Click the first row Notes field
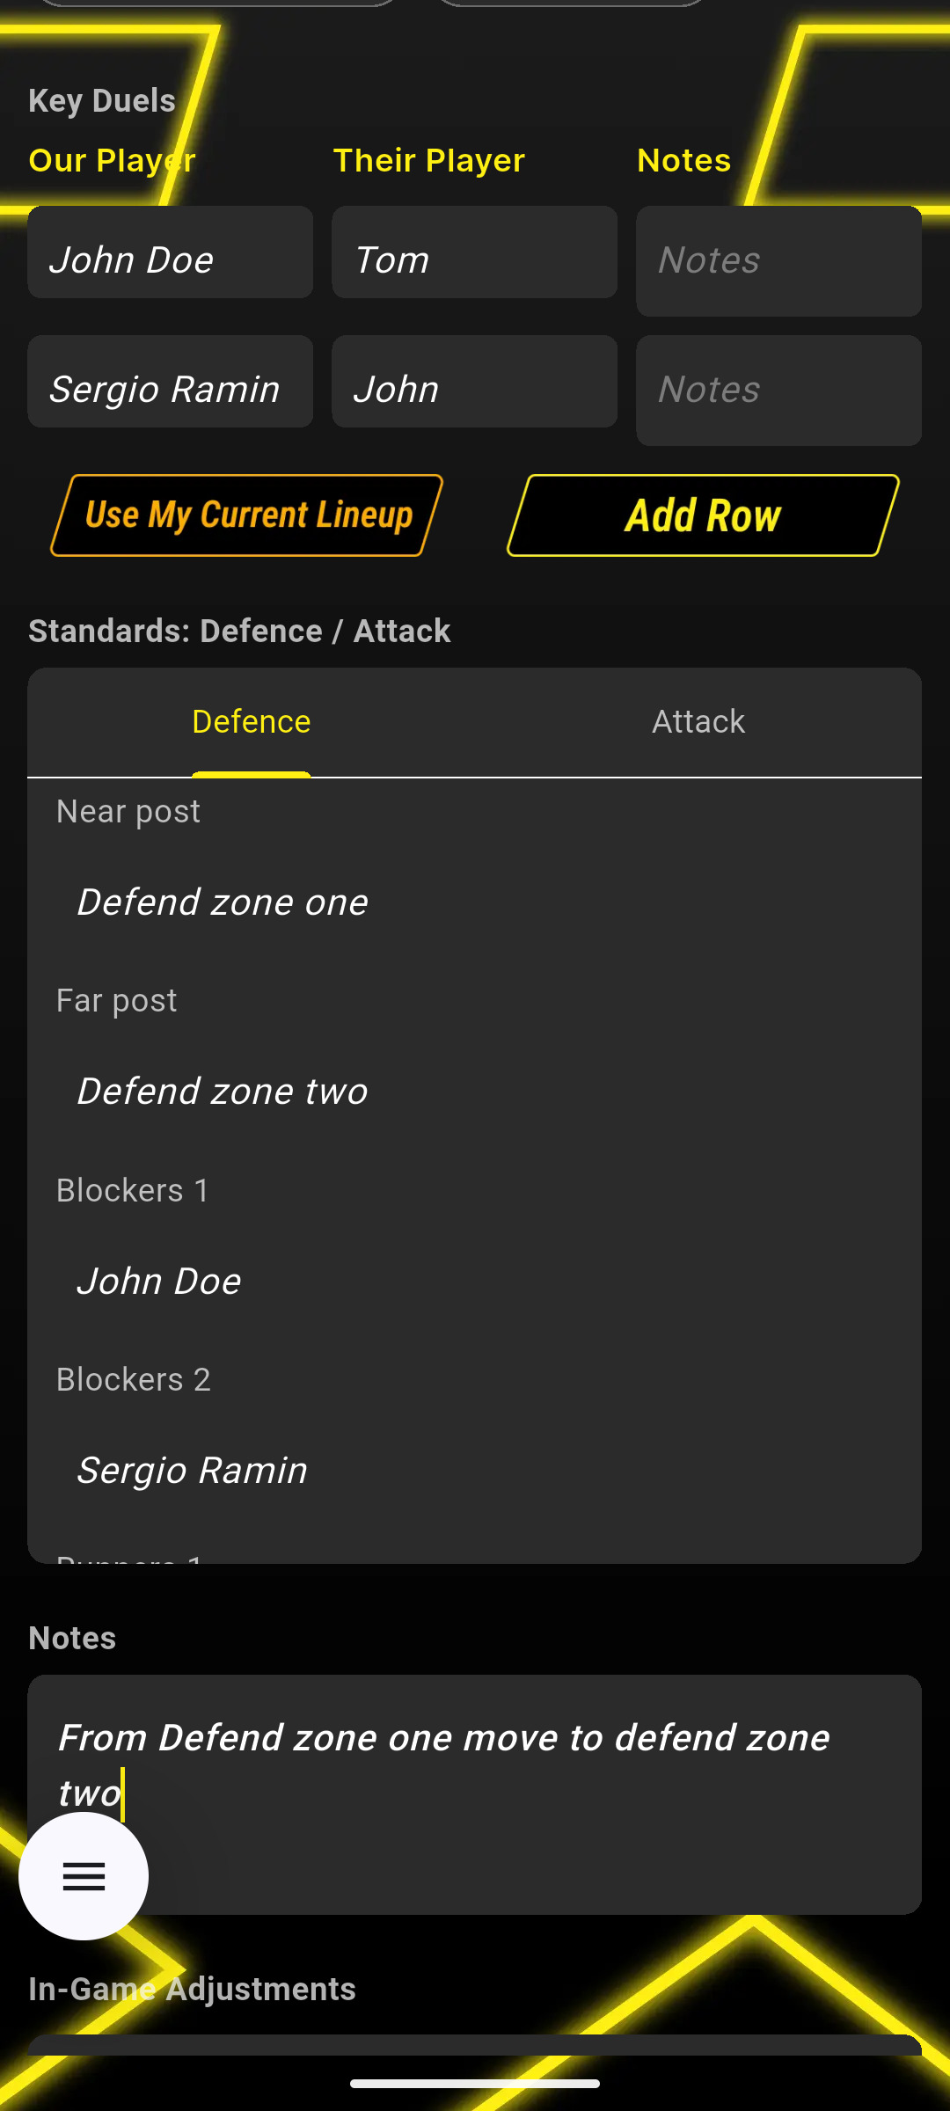 pos(778,260)
